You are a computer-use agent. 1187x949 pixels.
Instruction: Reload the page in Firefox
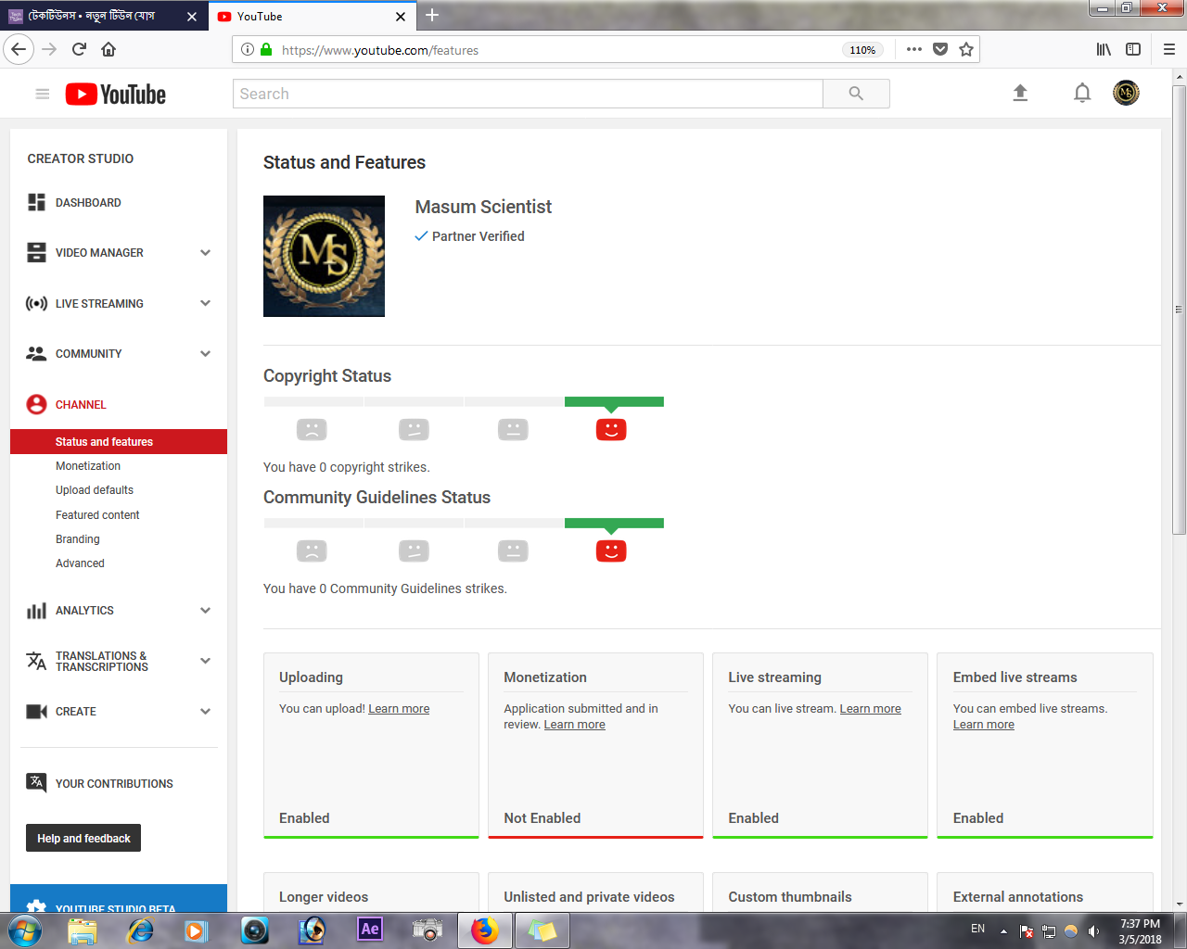click(x=79, y=49)
